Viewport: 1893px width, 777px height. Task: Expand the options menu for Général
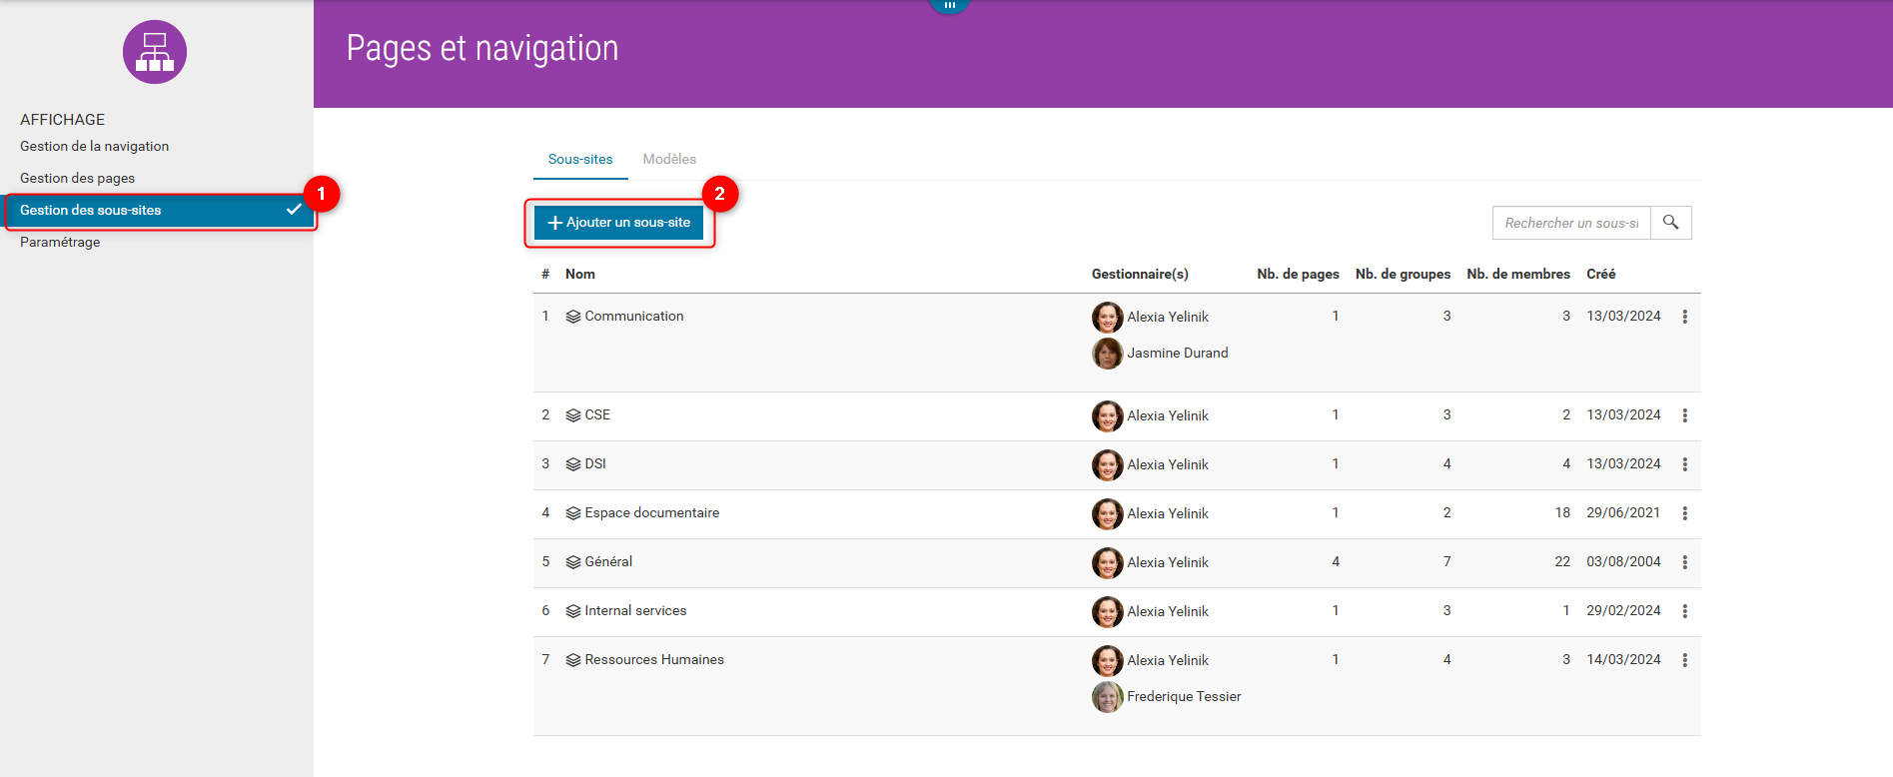click(x=1684, y=562)
